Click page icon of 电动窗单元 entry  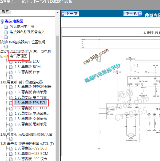click(11, 114)
